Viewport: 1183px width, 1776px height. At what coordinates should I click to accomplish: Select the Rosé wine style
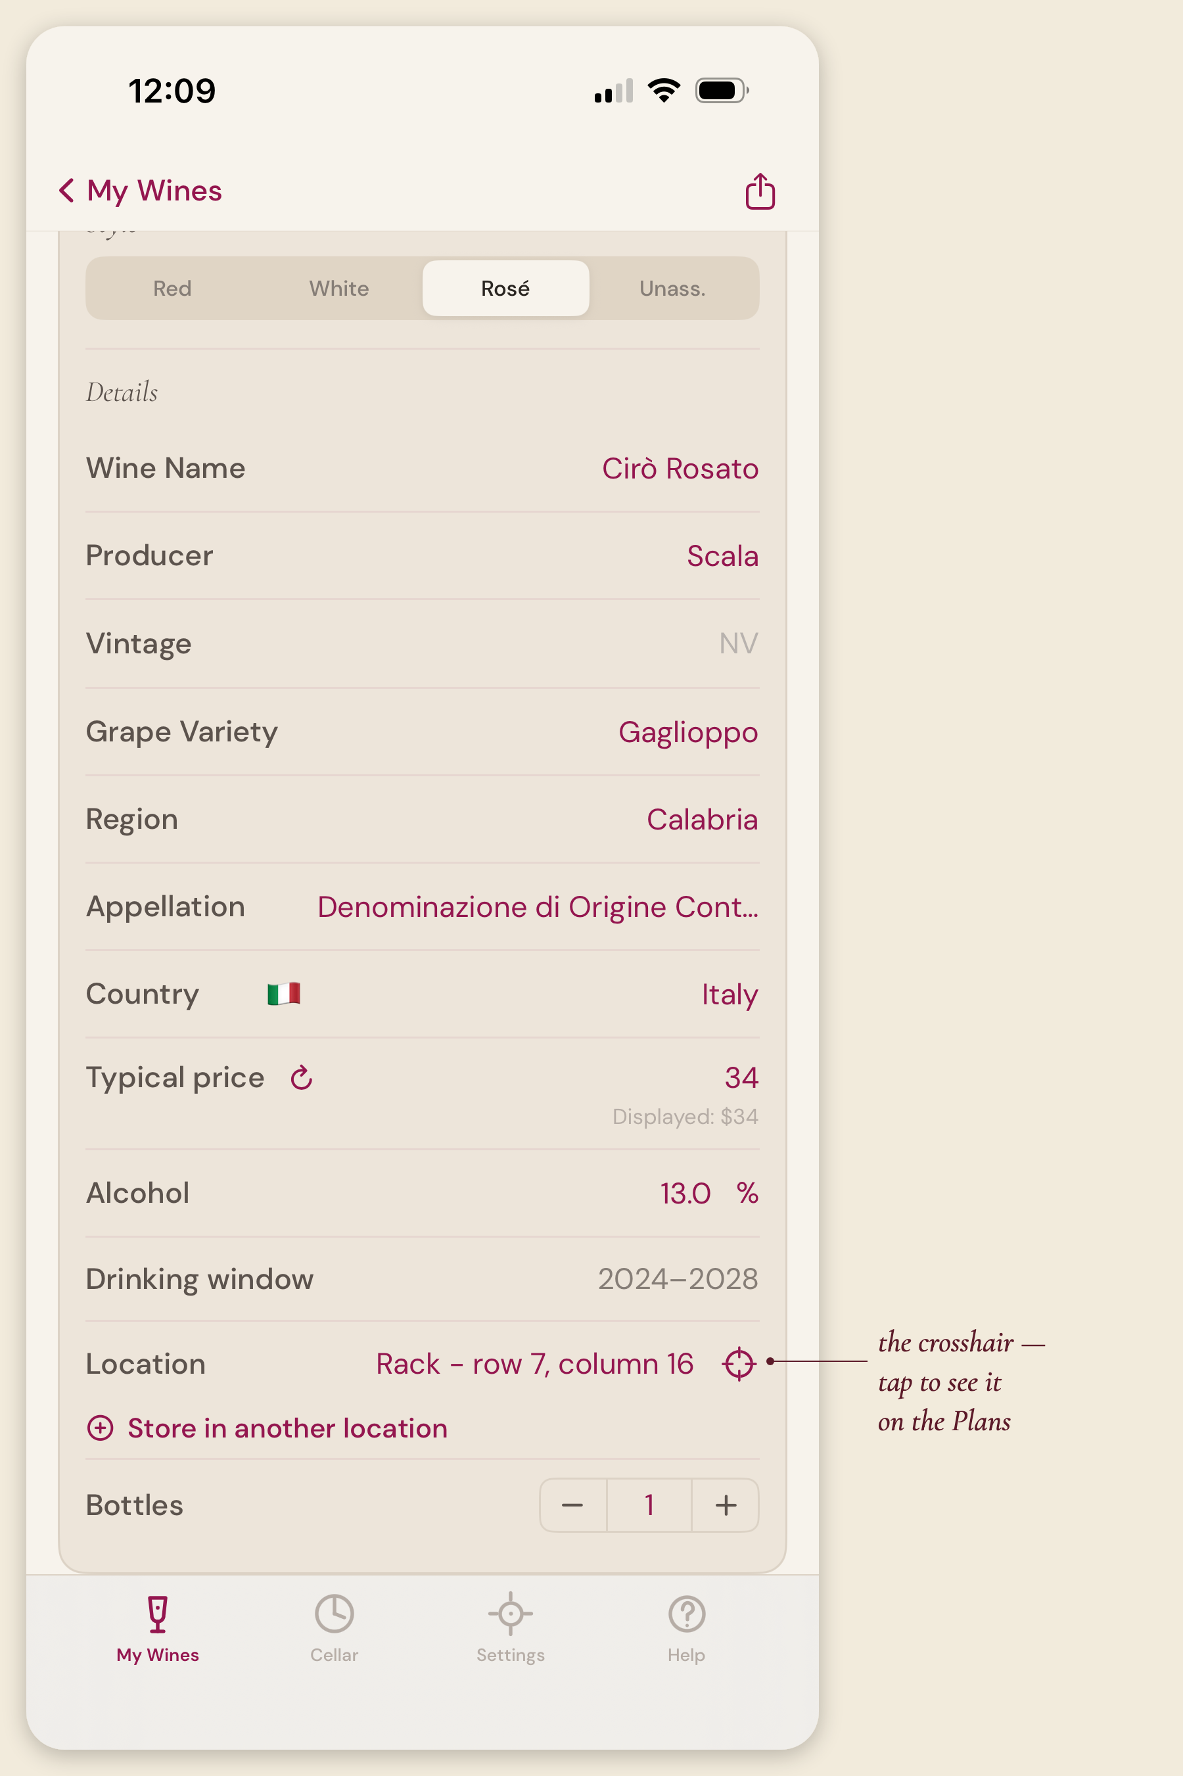[505, 288]
